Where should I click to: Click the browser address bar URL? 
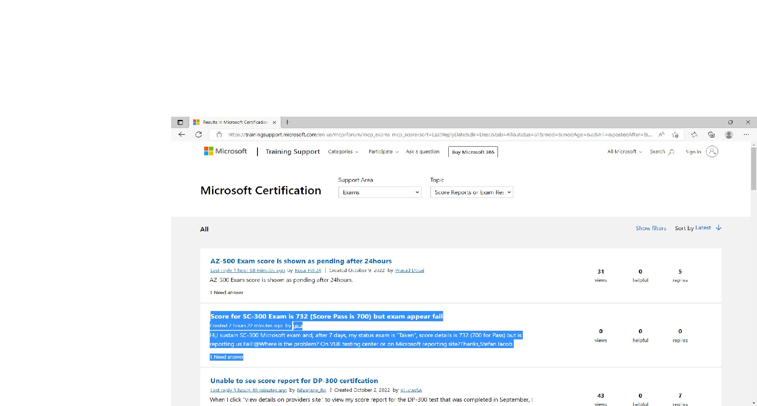coord(440,134)
